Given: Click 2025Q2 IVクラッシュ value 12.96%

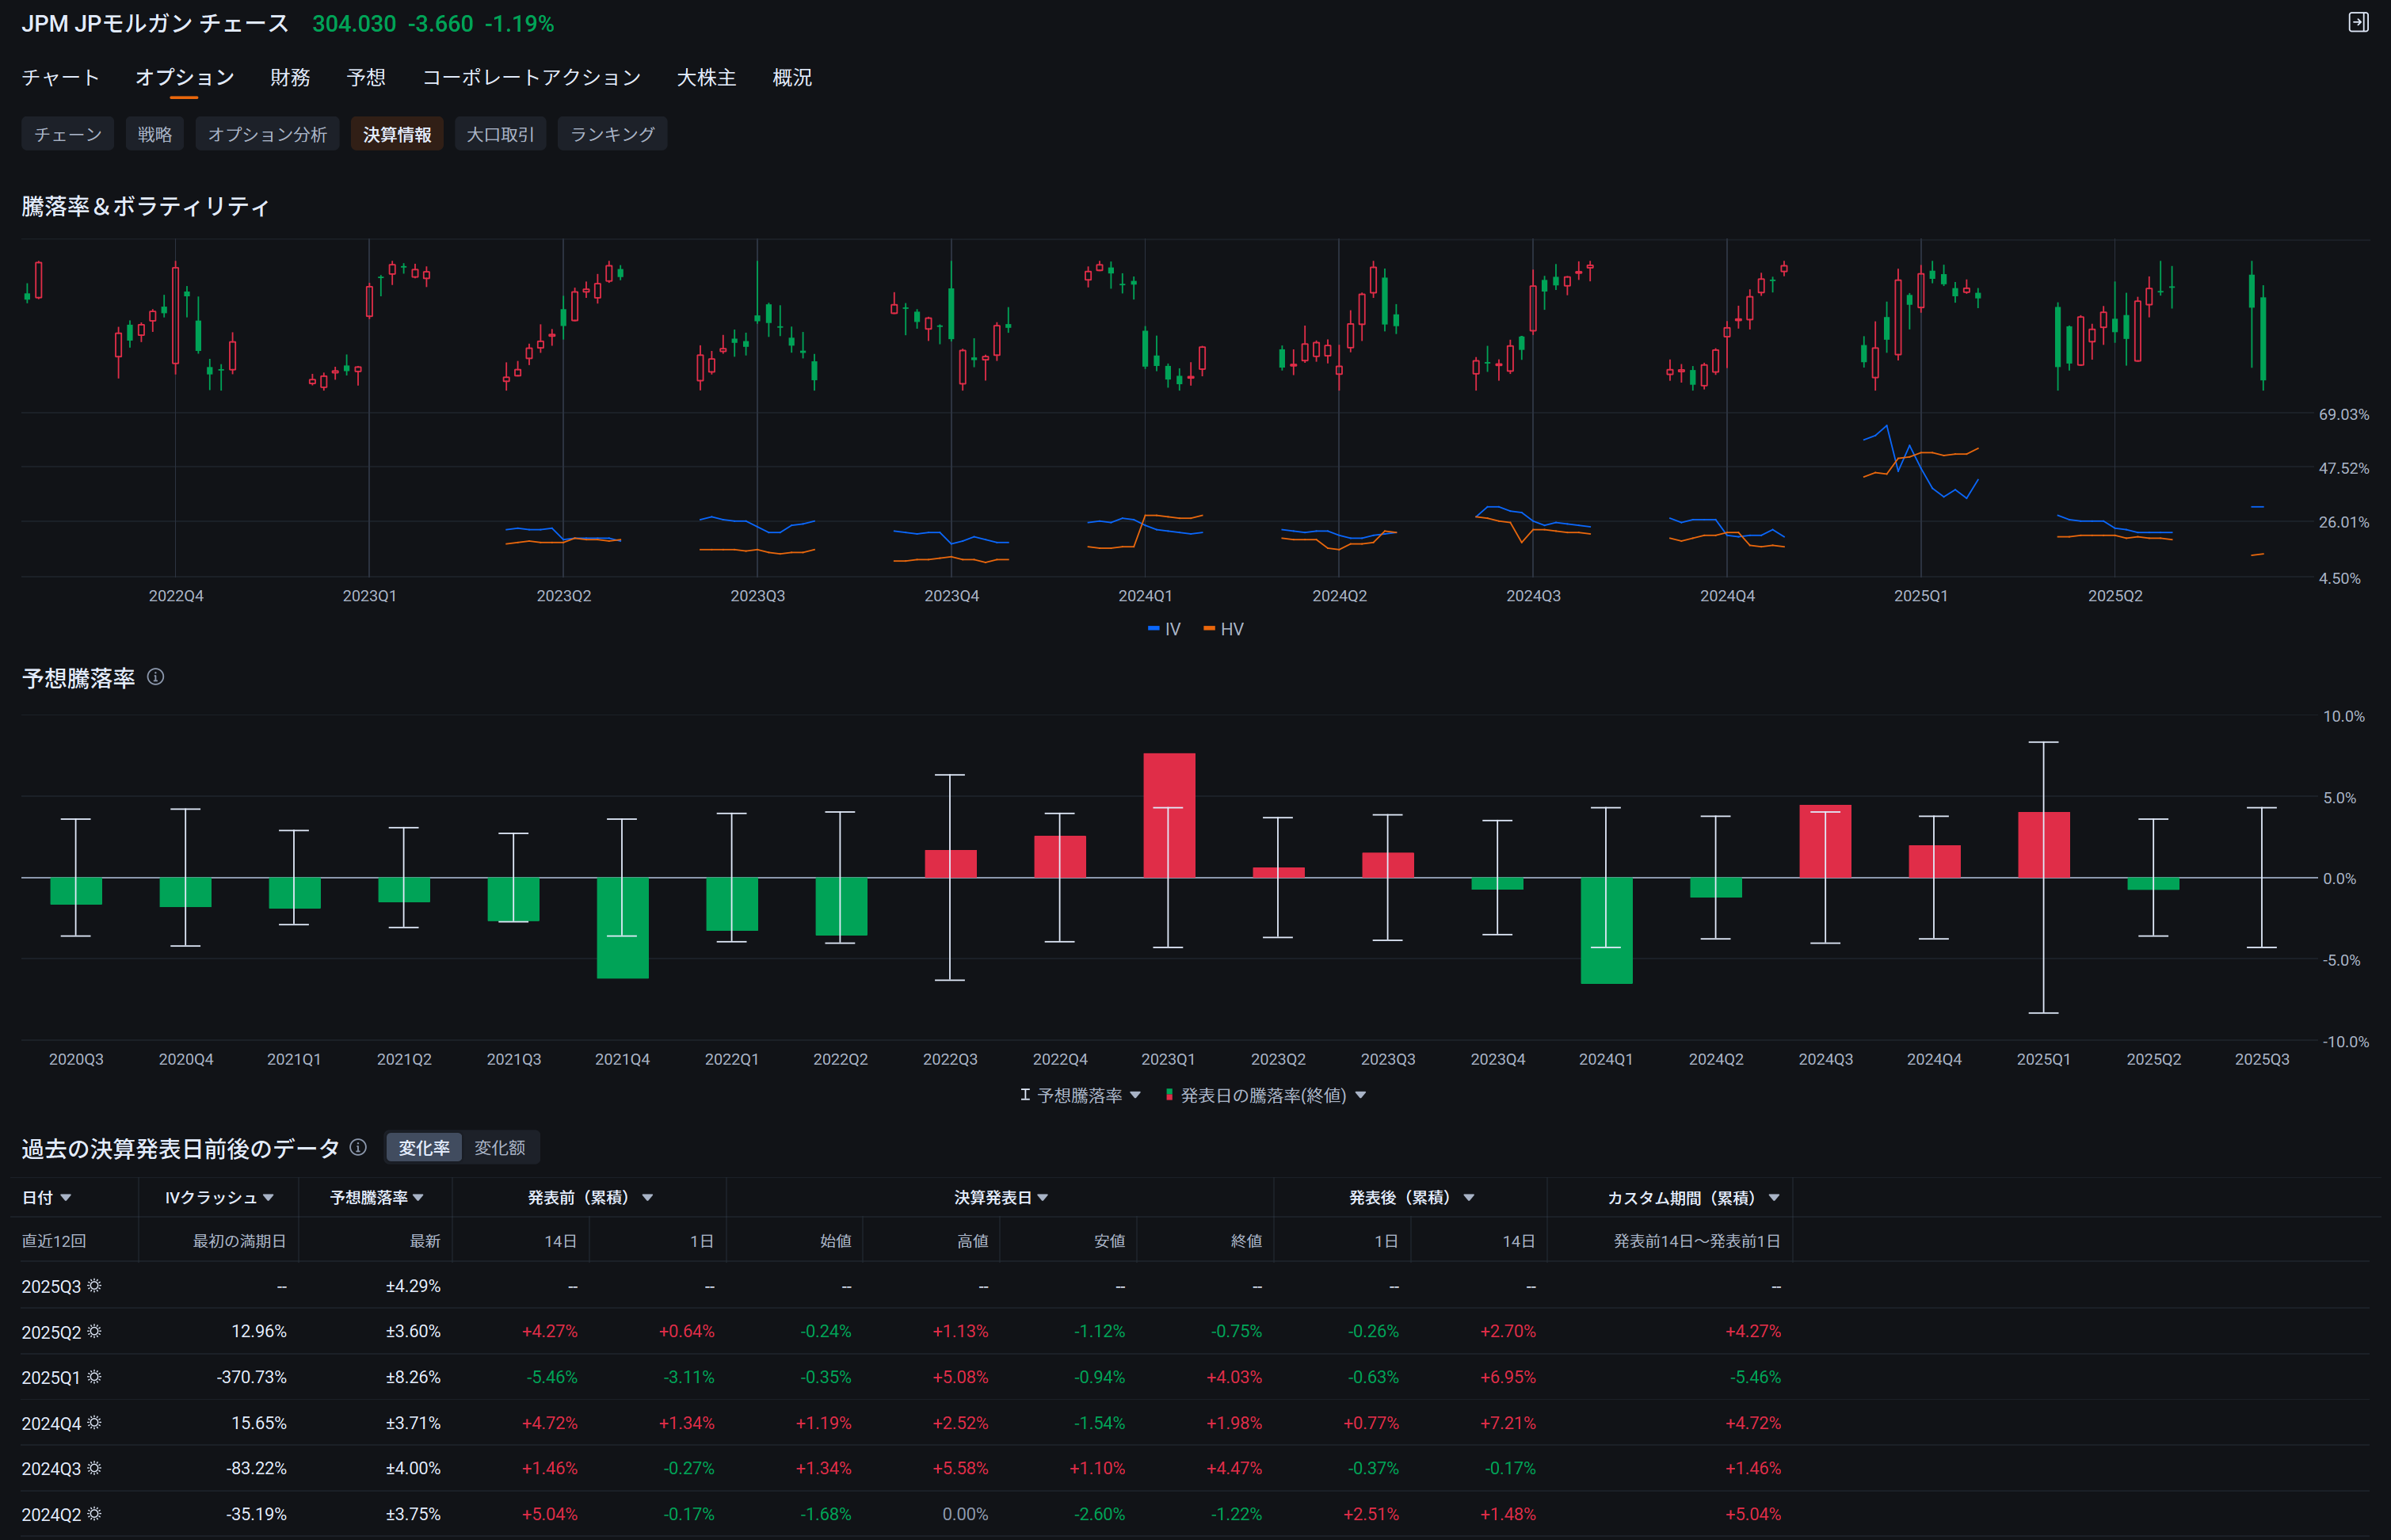Looking at the screenshot, I should (x=259, y=1331).
